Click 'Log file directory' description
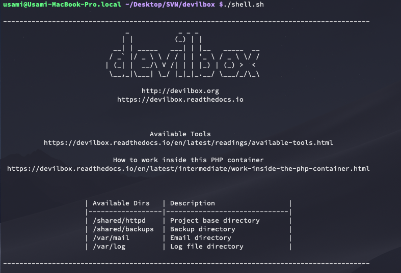 click(x=207, y=247)
